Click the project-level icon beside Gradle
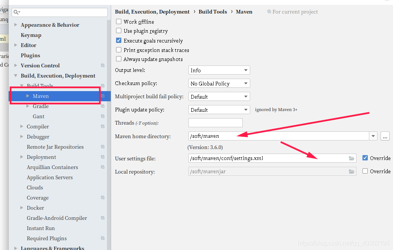The image size is (393, 250). click(102, 106)
